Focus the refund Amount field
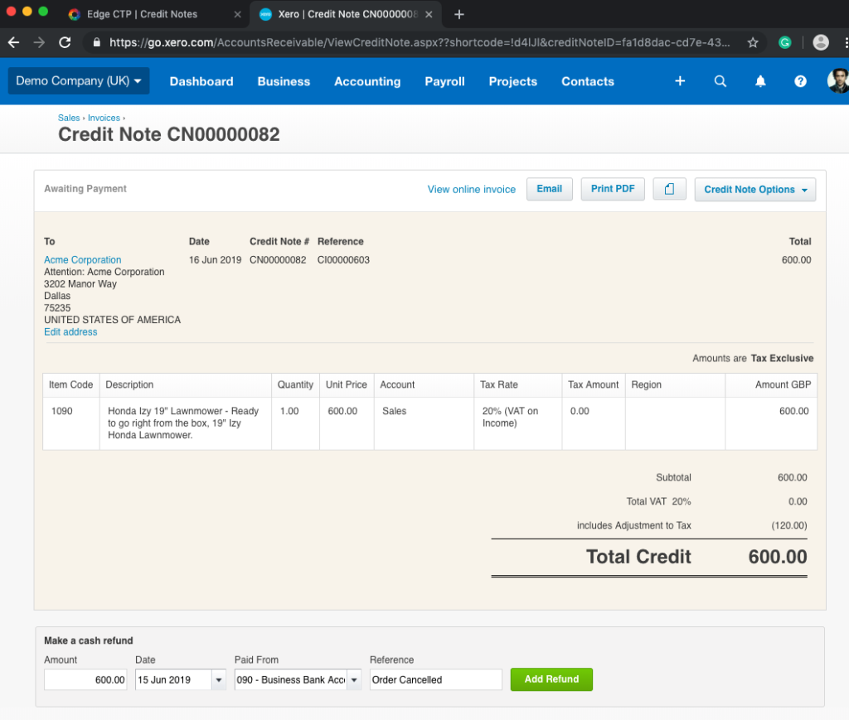849x720 pixels. click(x=85, y=680)
